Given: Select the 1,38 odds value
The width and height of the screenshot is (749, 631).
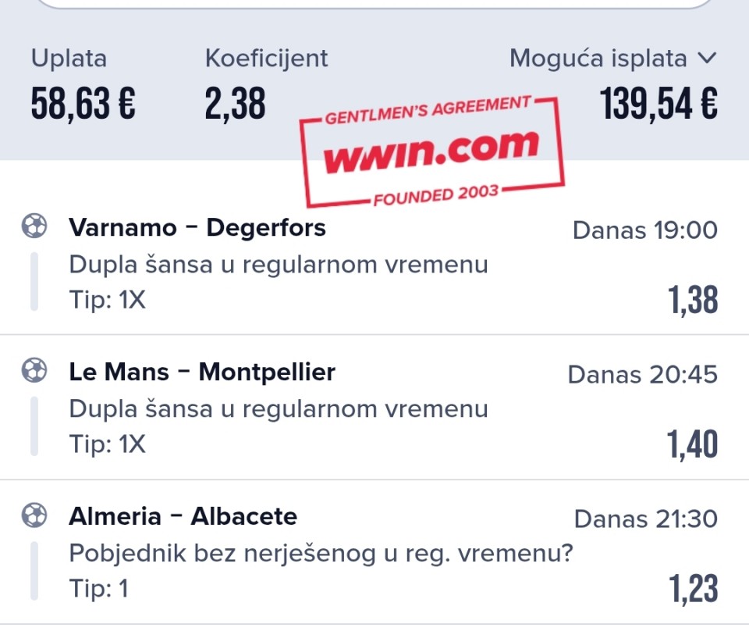Looking at the screenshot, I should tap(693, 300).
